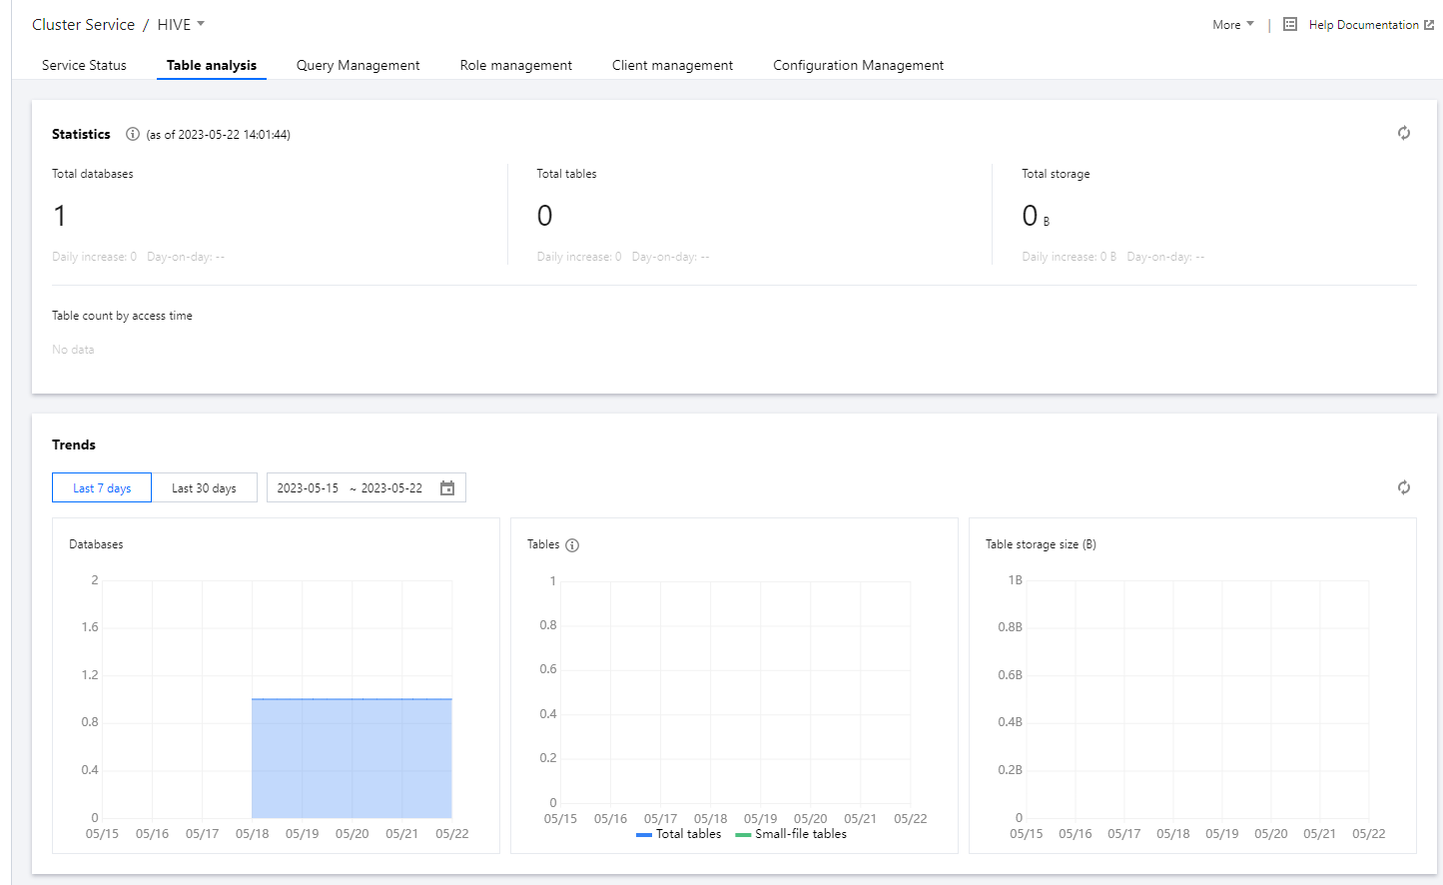Go to the Role management tab
Image resolution: width=1443 pixels, height=885 pixels.
click(x=515, y=65)
